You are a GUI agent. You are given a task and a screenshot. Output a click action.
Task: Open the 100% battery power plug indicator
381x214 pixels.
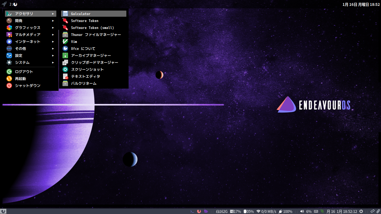click(x=285, y=211)
